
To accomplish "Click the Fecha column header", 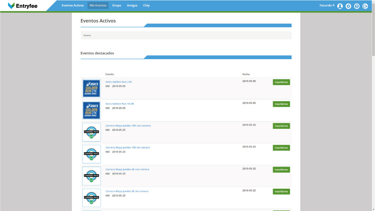I will point(246,74).
